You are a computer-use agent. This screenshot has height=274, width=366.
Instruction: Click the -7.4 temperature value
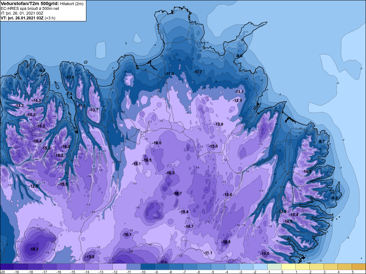point(69,94)
